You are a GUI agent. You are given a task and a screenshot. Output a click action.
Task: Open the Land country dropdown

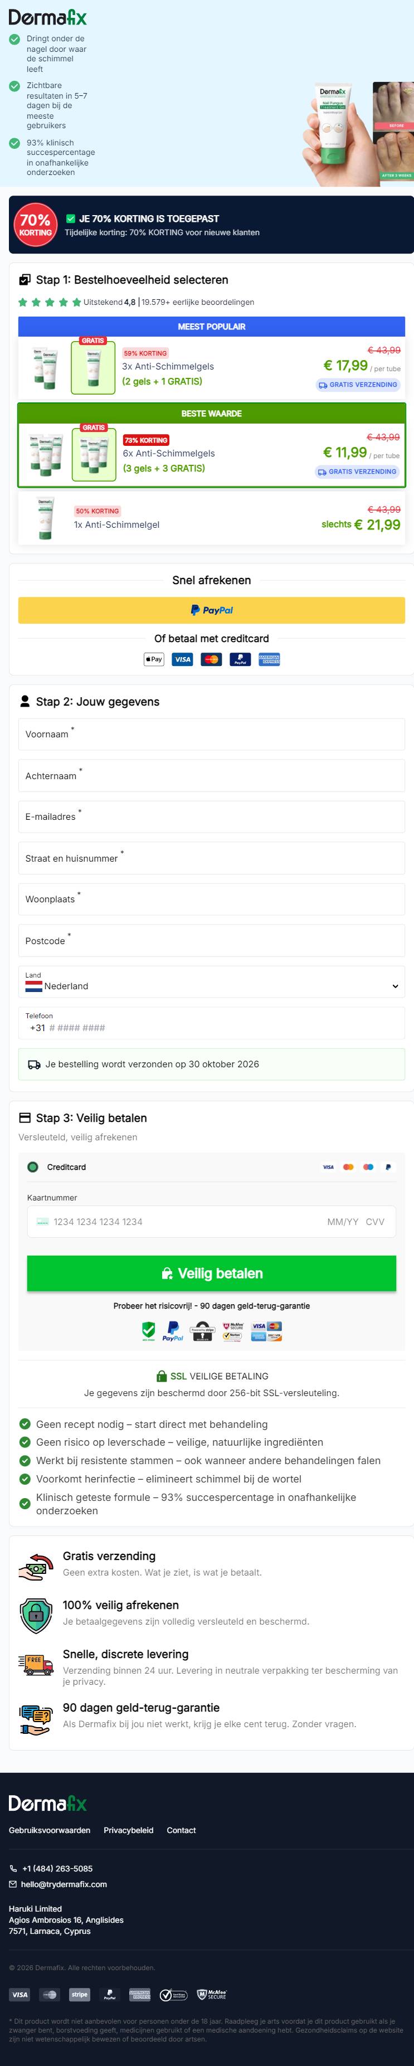click(x=212, y=981)
